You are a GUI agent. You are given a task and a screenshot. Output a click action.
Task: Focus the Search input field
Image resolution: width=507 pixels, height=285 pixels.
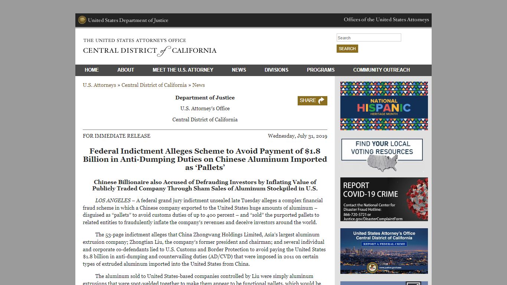click(369, 38)
